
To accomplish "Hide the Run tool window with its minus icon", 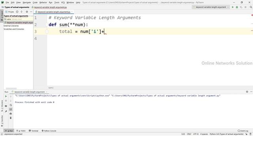I will (251, 92).
